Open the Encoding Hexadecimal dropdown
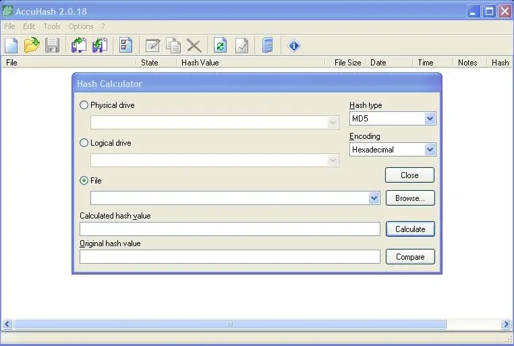514x346 pixels. [430, 150]
